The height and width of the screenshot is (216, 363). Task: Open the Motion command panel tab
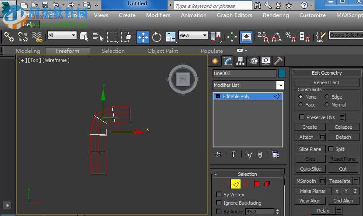253,61
